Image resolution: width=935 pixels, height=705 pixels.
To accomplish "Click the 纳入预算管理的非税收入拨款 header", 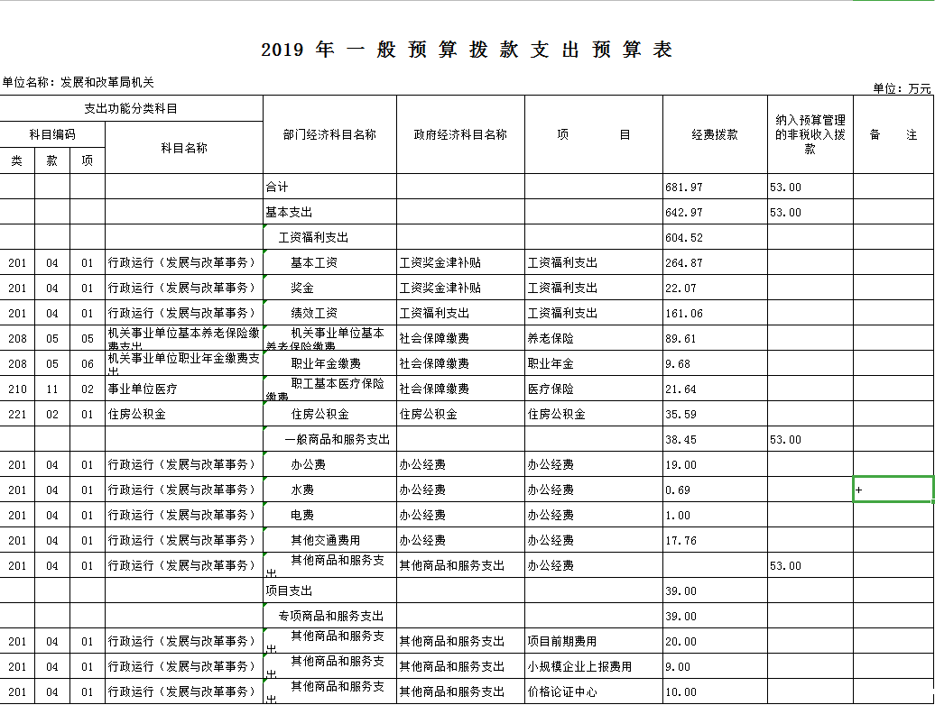I will pos(810,134).
